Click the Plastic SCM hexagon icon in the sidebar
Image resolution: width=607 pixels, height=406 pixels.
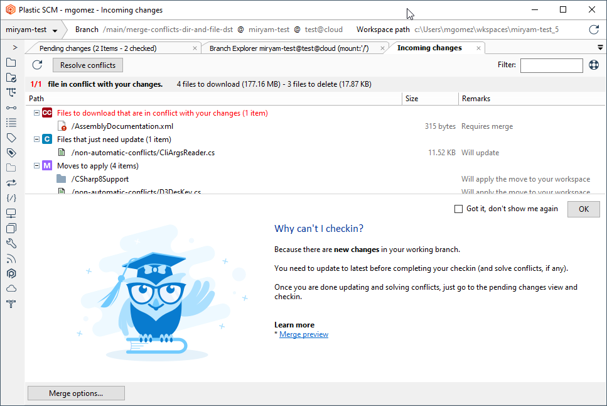pyautogui.click(x=11, y=273)
